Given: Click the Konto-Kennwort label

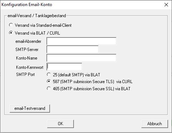Looking at the screenshot, I should (30, 67).
